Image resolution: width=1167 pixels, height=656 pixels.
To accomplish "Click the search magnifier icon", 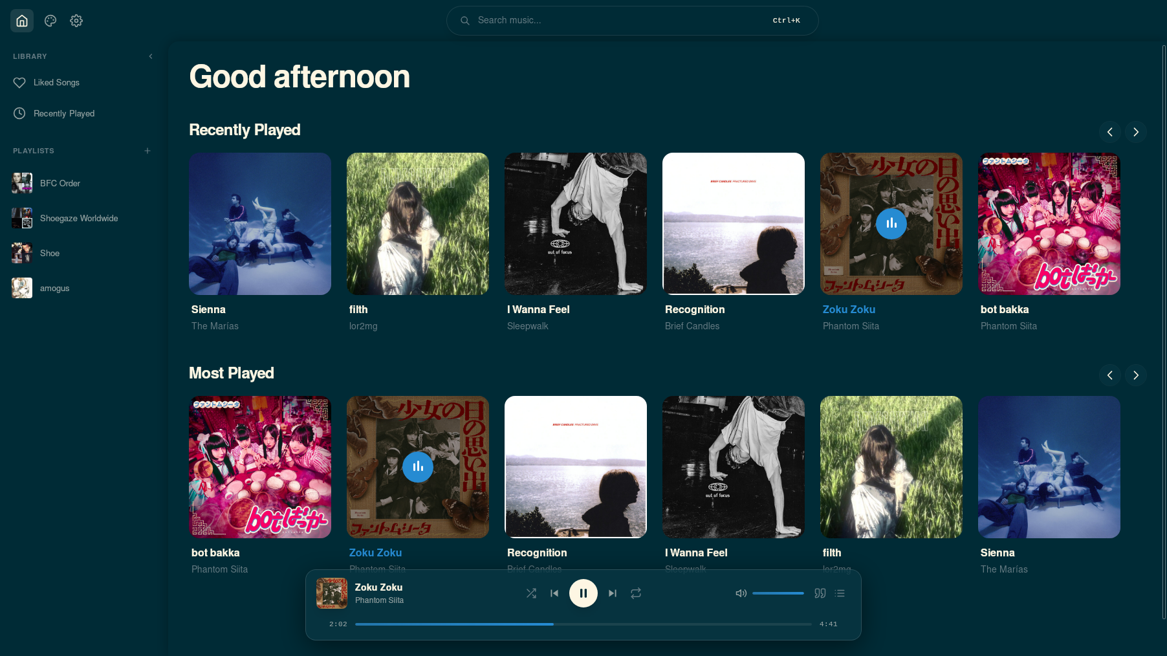I will click(x=464, y=21).
